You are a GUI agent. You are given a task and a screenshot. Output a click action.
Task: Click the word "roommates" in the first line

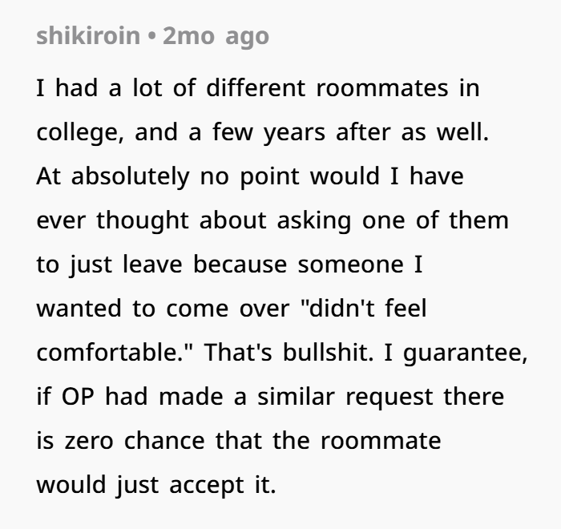(382, 88)
